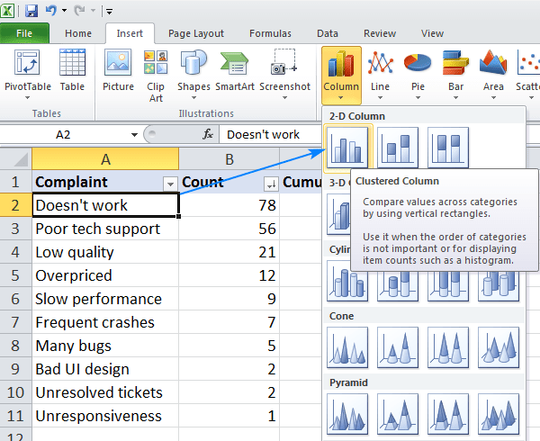The width and height of the screenshot is (540, 441).
Task: Open the Shapes dropdown gallery
Action: [x=193, y=72]
